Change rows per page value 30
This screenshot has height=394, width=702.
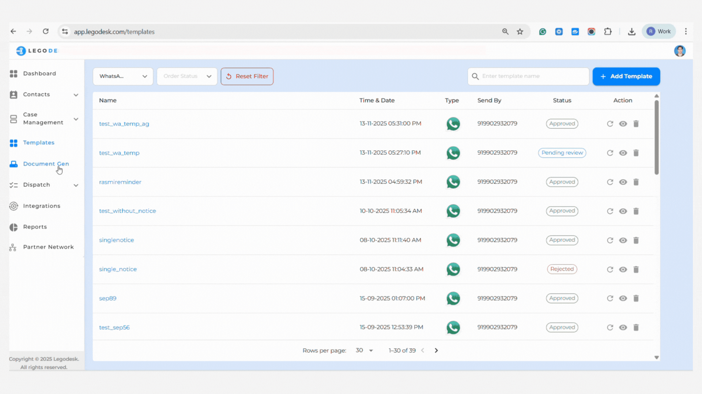(x=364, y=351)
